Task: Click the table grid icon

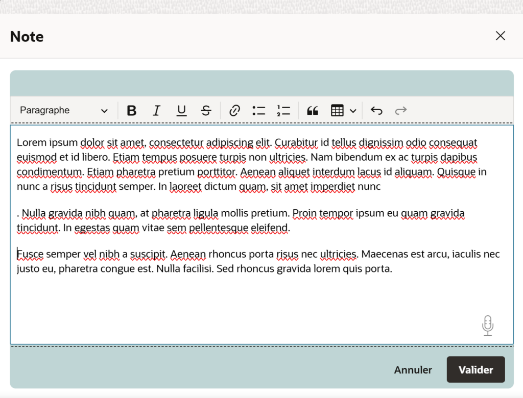Action: point(337,111)
